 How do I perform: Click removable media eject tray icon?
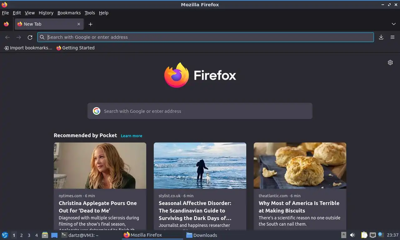[344, 235]
